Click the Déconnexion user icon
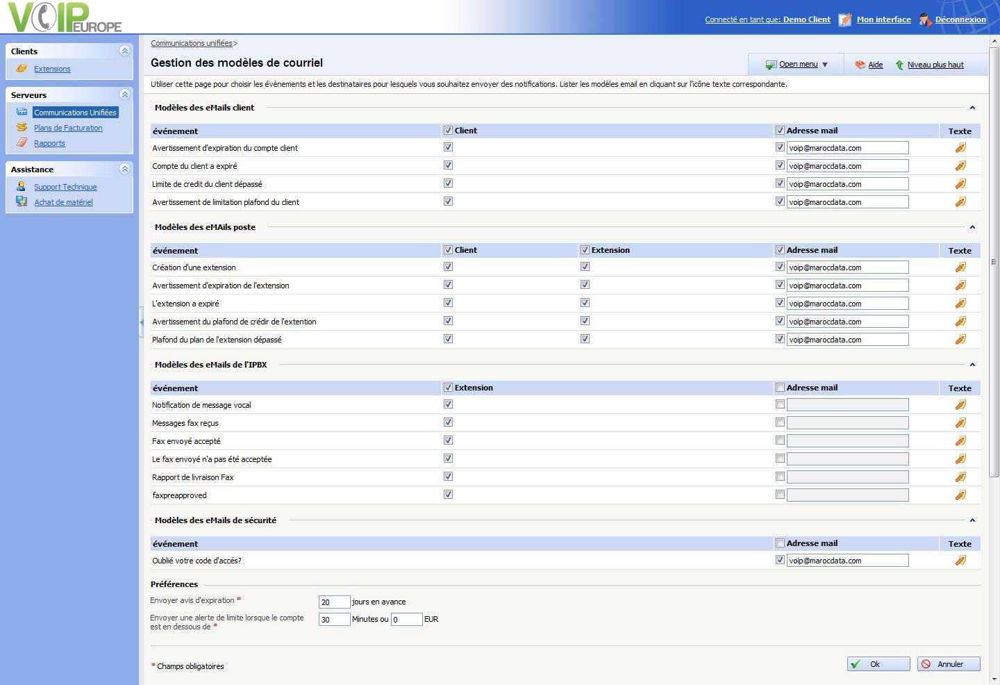 924,19
